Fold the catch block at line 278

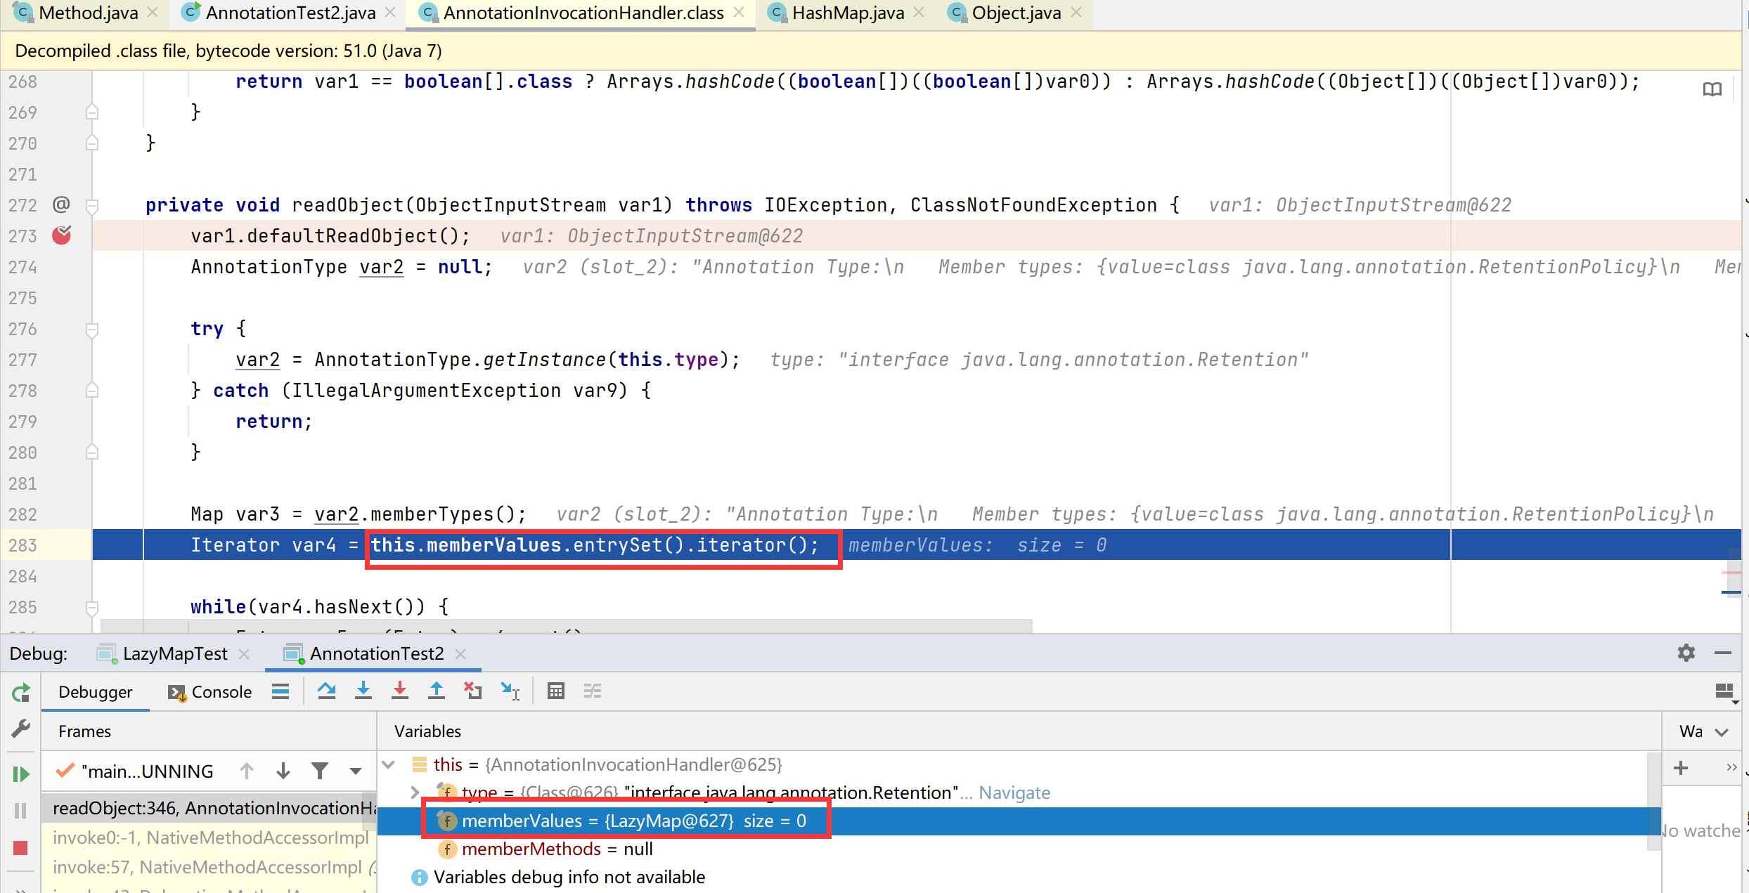(91, 390)
